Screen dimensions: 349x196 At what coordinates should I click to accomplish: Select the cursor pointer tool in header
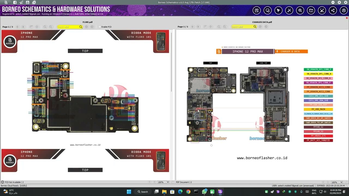click(278, 10)
